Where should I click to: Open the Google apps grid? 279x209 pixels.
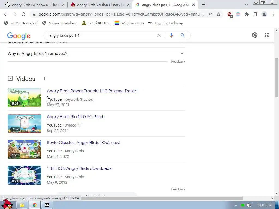click(x=267, y=35)
